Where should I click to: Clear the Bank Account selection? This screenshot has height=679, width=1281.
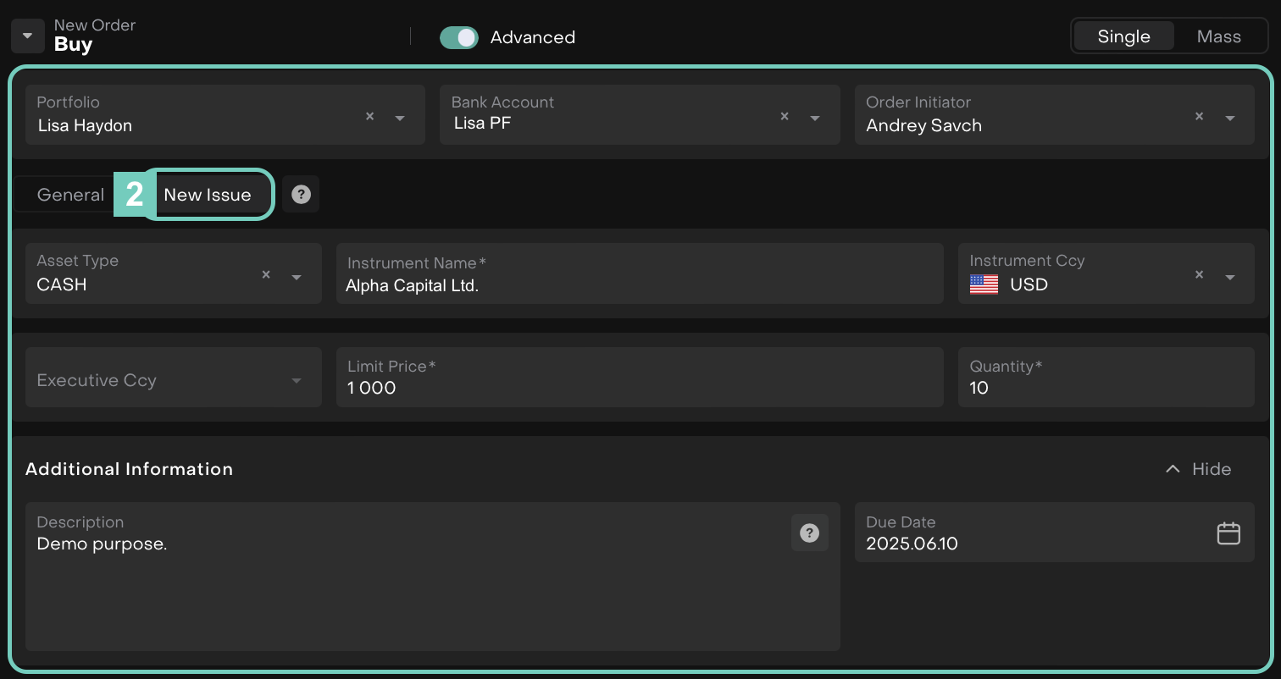[785, 117]
